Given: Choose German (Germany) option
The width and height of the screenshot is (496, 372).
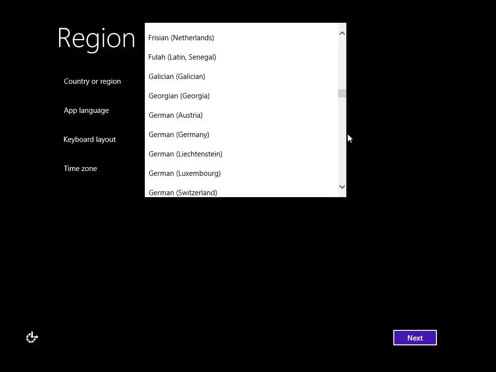Looking at the screenshot, I should coord(241,135).
